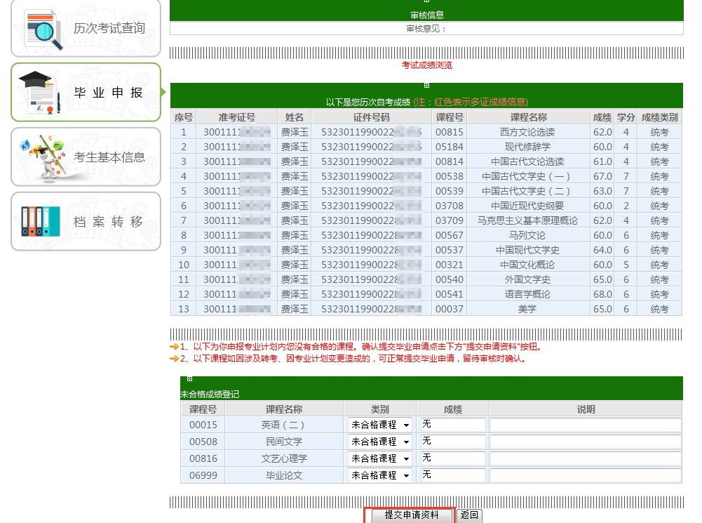Image resolution: width=702 pixels, height=523 pixels.
Task: Open the 类别 dropdown for 毕业论文
Action: (381, 475)
